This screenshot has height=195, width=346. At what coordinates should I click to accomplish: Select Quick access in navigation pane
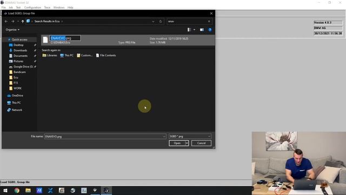(19, 40)
